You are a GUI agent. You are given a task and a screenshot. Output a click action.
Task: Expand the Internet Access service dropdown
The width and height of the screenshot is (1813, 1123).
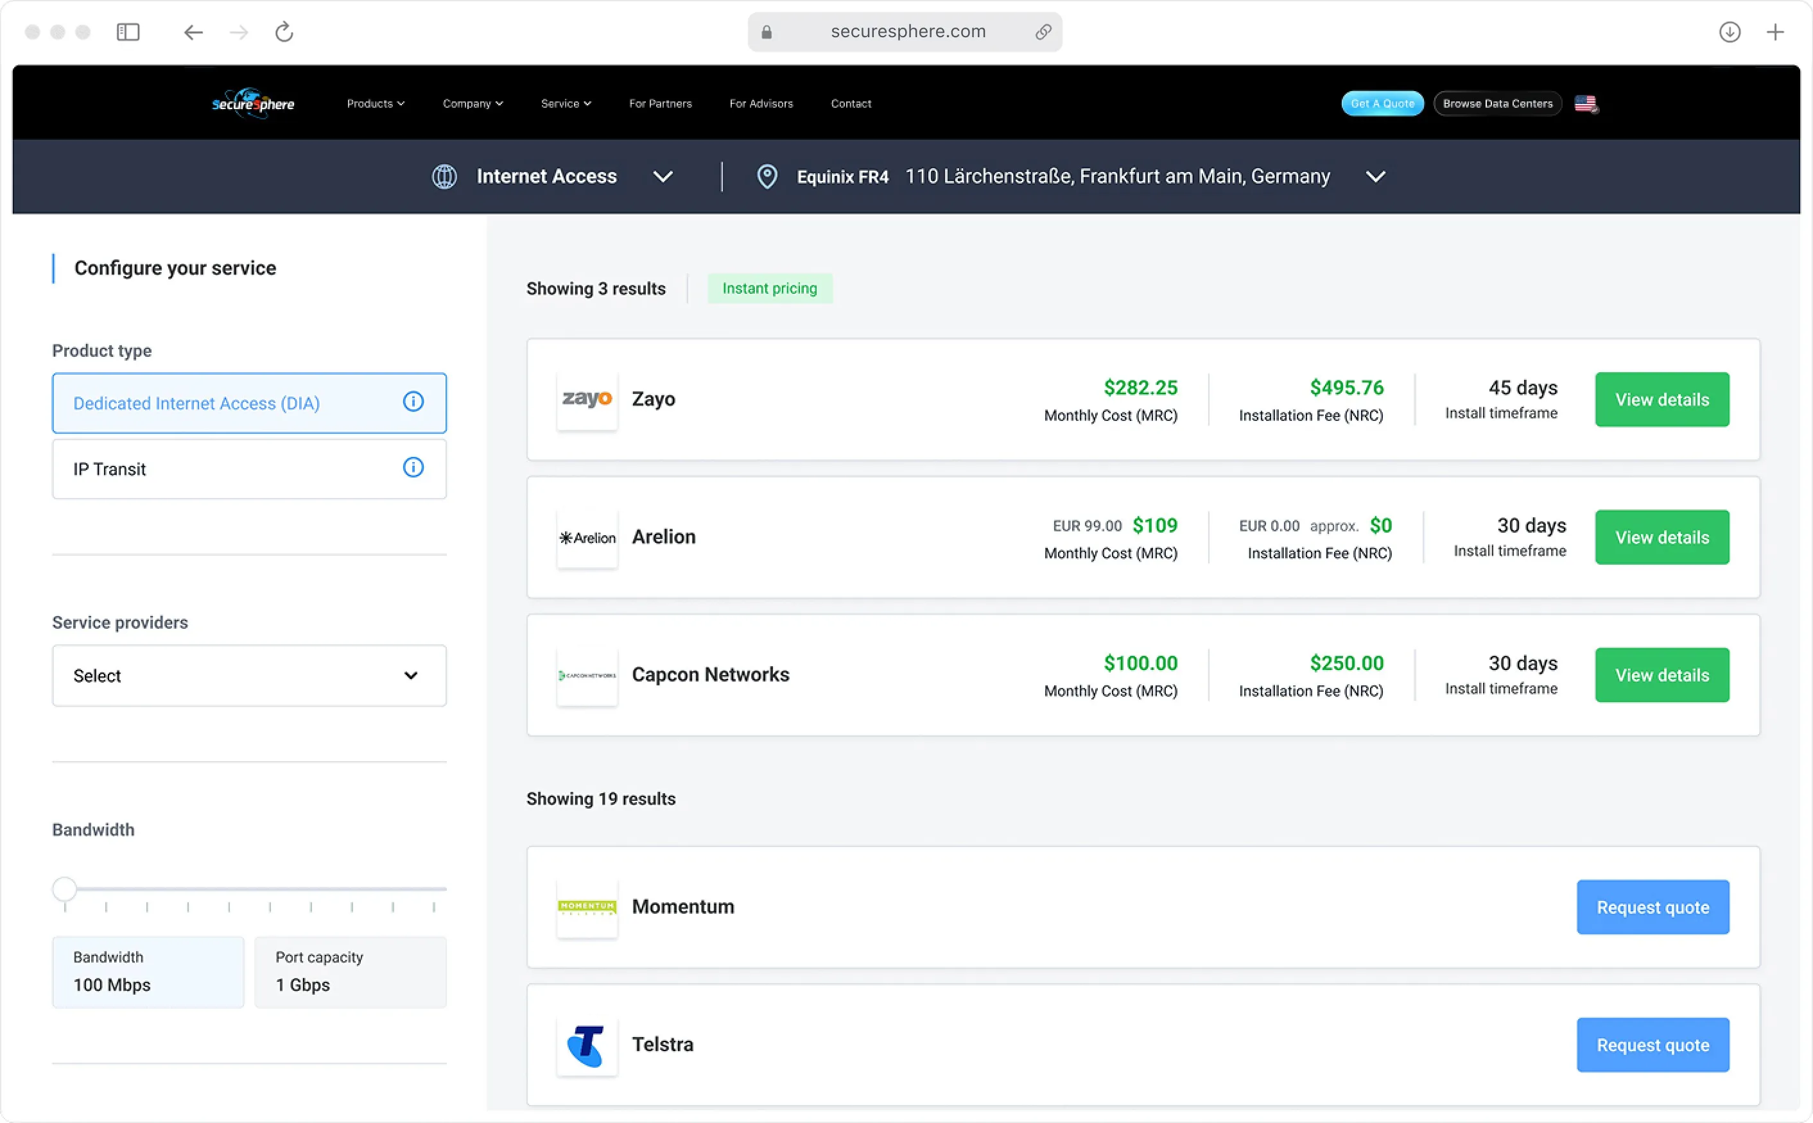[x=662, y=176]
